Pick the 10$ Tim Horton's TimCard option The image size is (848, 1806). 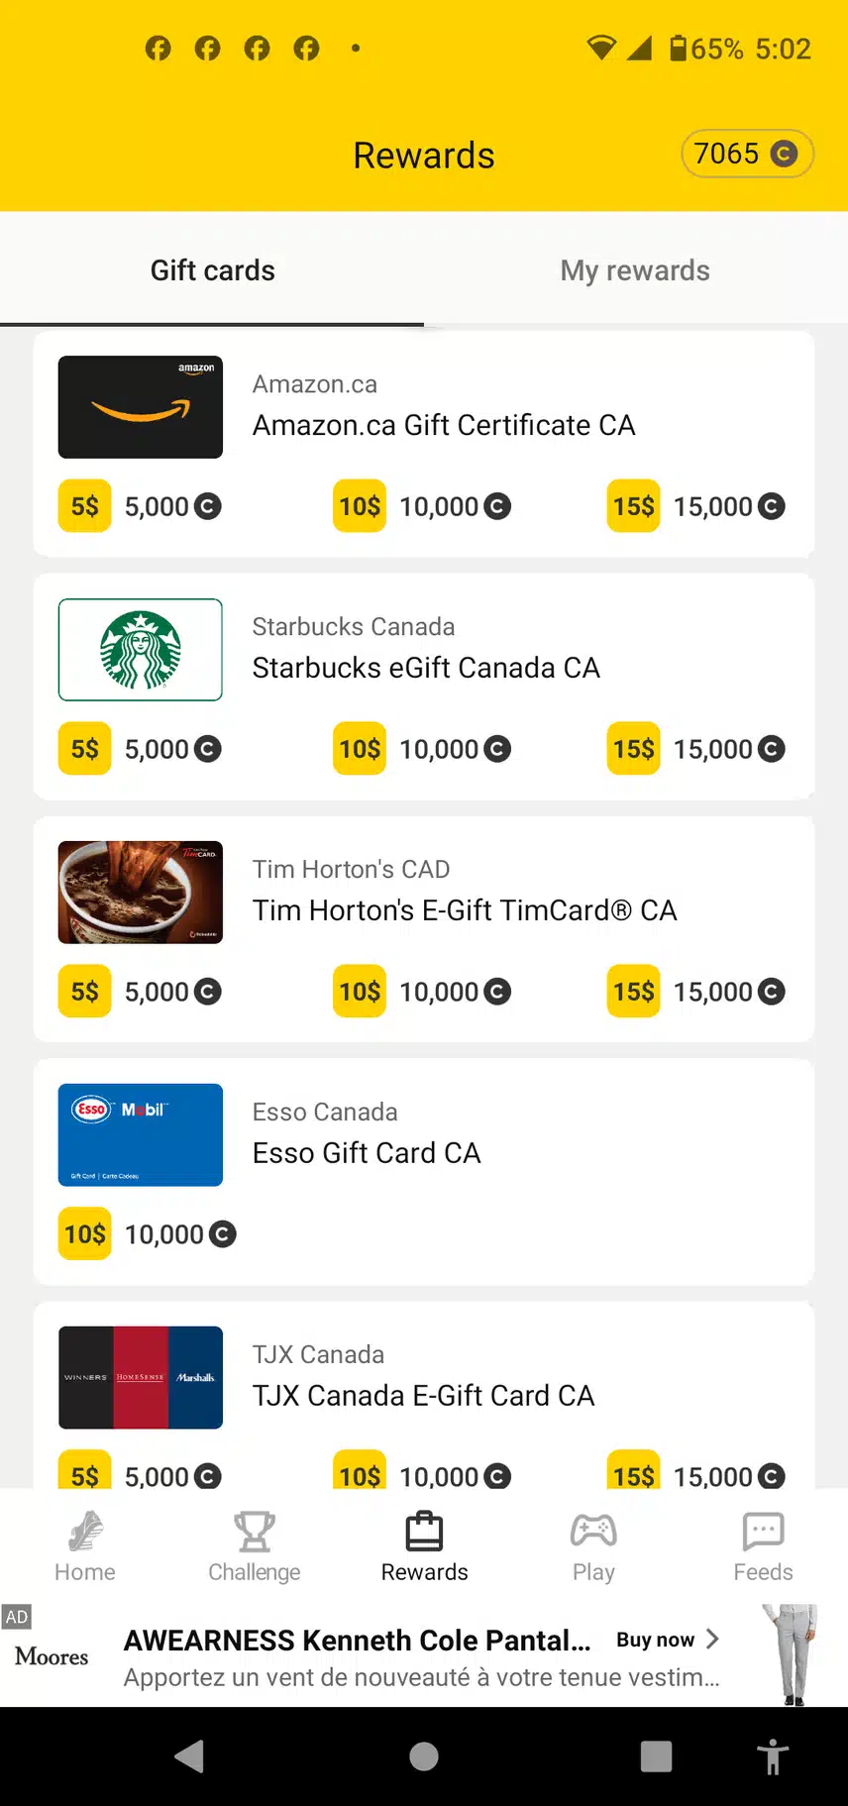tap(360, 992)
